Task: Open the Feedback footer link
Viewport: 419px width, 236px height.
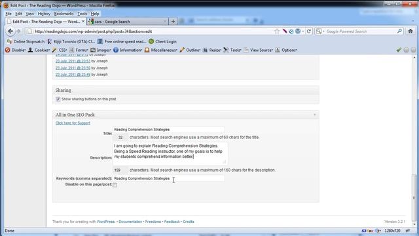Action: [172, 222]
